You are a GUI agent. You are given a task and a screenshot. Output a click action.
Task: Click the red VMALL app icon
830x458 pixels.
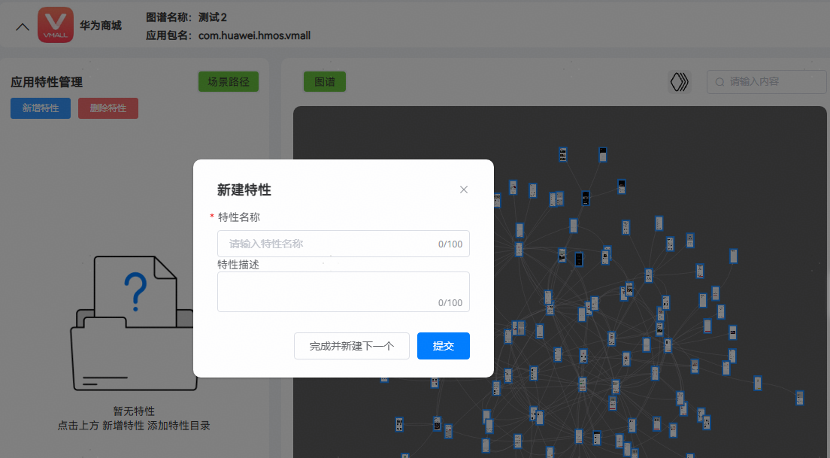56,26
